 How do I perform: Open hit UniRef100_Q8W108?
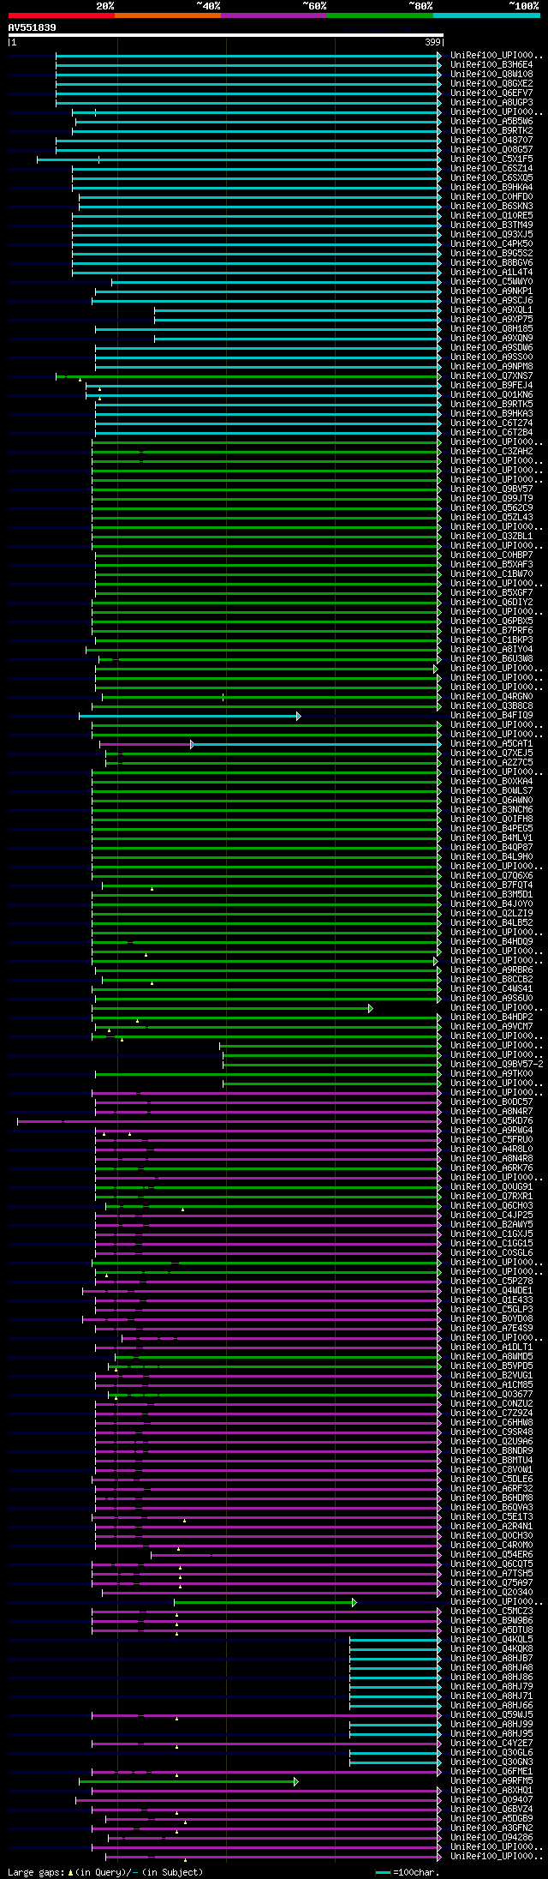coord(491,74)
